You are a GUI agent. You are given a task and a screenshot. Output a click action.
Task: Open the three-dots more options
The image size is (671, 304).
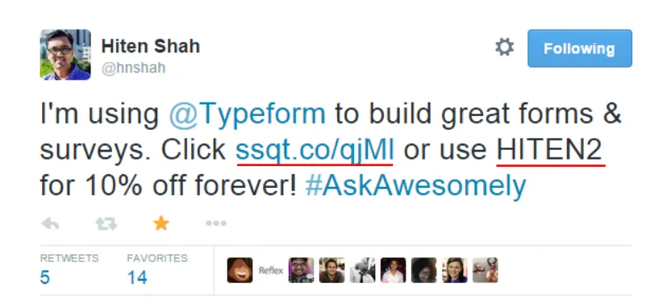click(x=216, y=223)
